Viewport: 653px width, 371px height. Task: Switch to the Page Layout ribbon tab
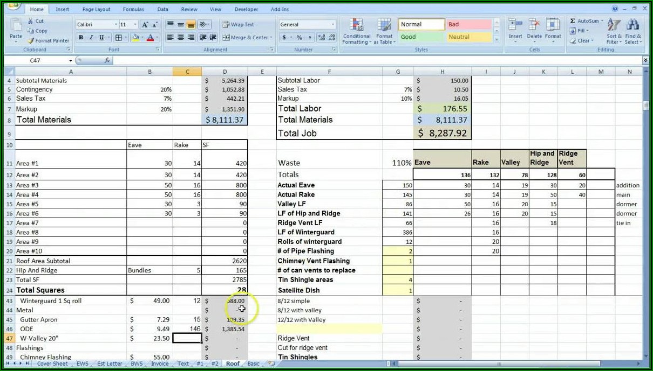pyautogui.click(x=96, y=9)
